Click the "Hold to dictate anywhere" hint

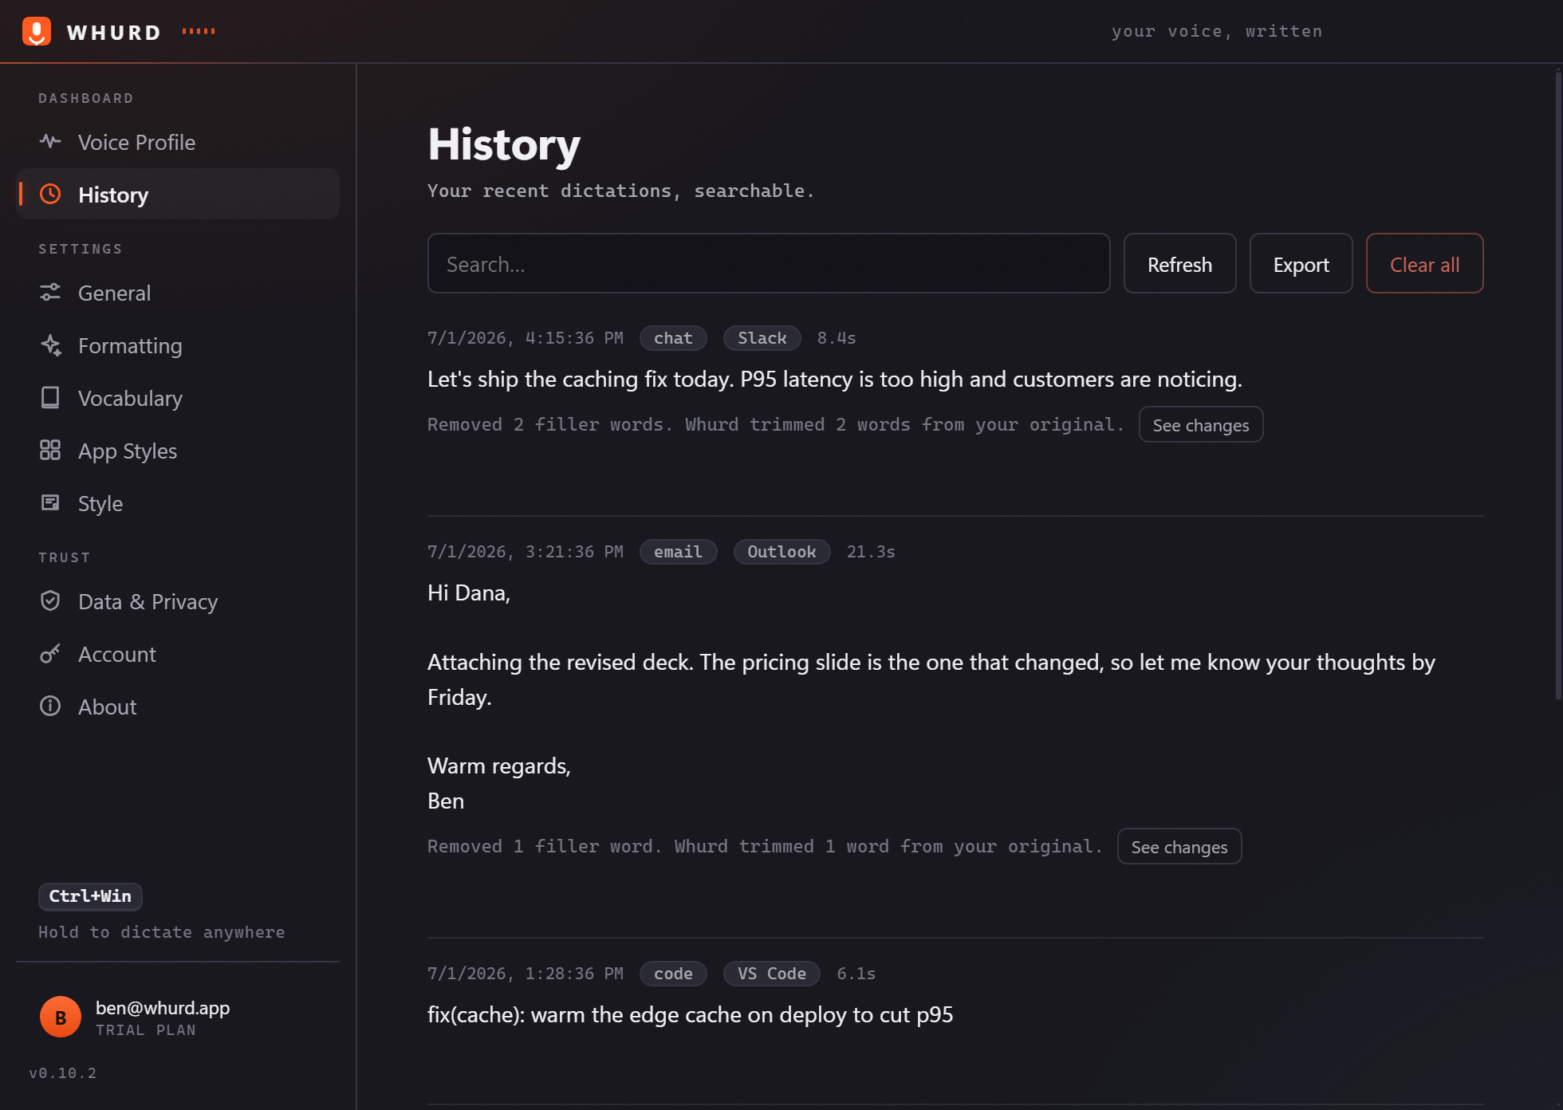tap(162, 932)
